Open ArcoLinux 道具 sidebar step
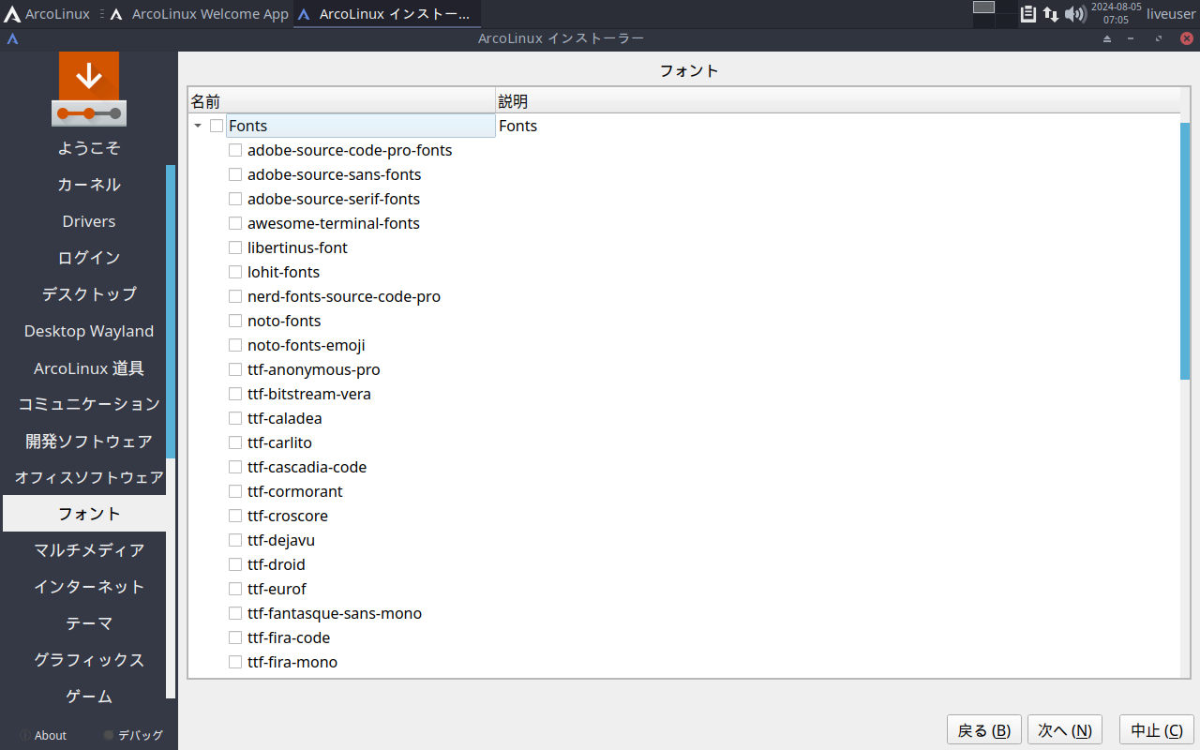The width and height of the screenshot is (1200, 750). point(89,368)
